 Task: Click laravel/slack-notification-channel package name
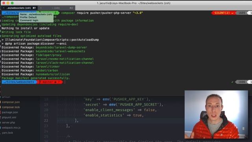(x=65, y=63)
